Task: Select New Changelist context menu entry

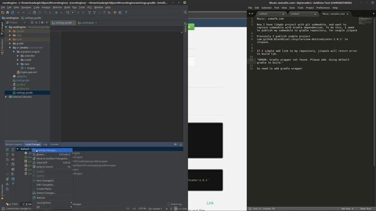Action: [52, 181]
